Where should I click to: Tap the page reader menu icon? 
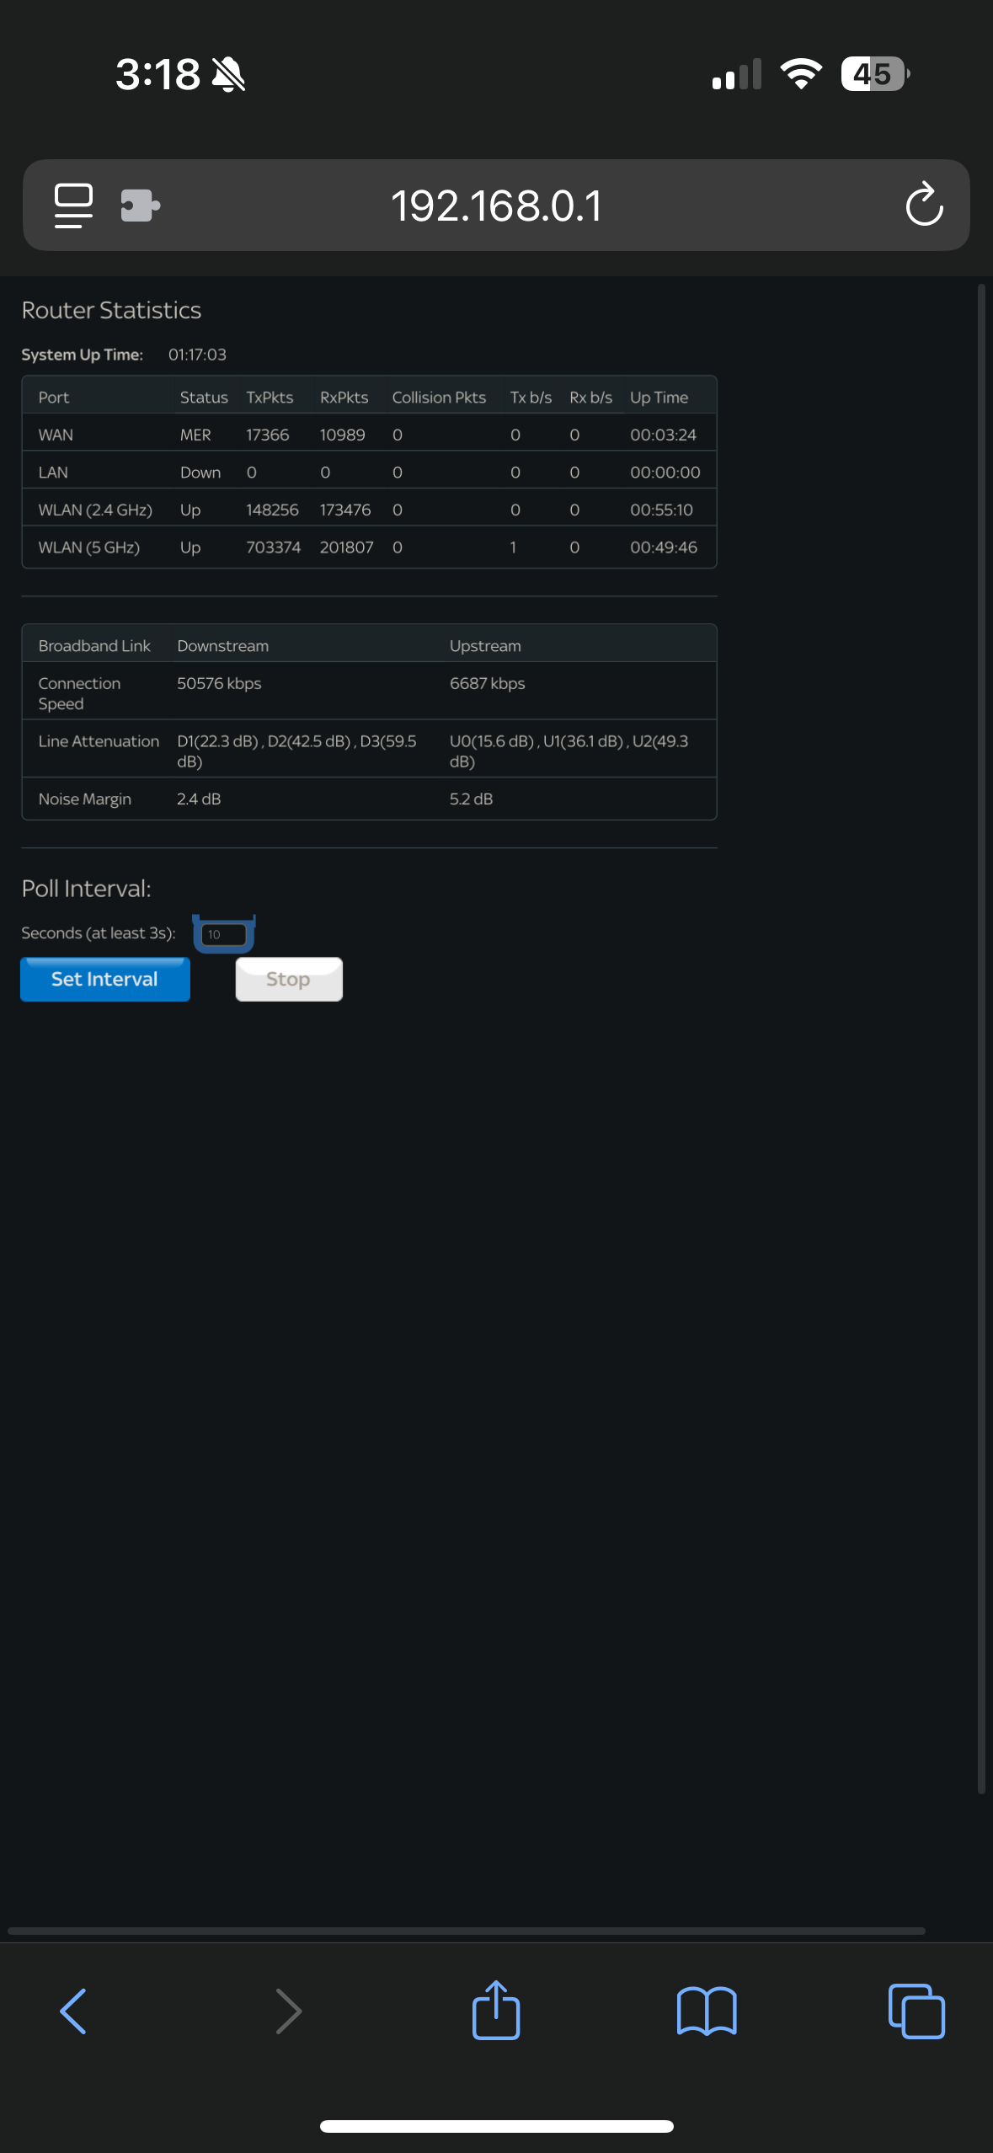(x=73, y=206)
